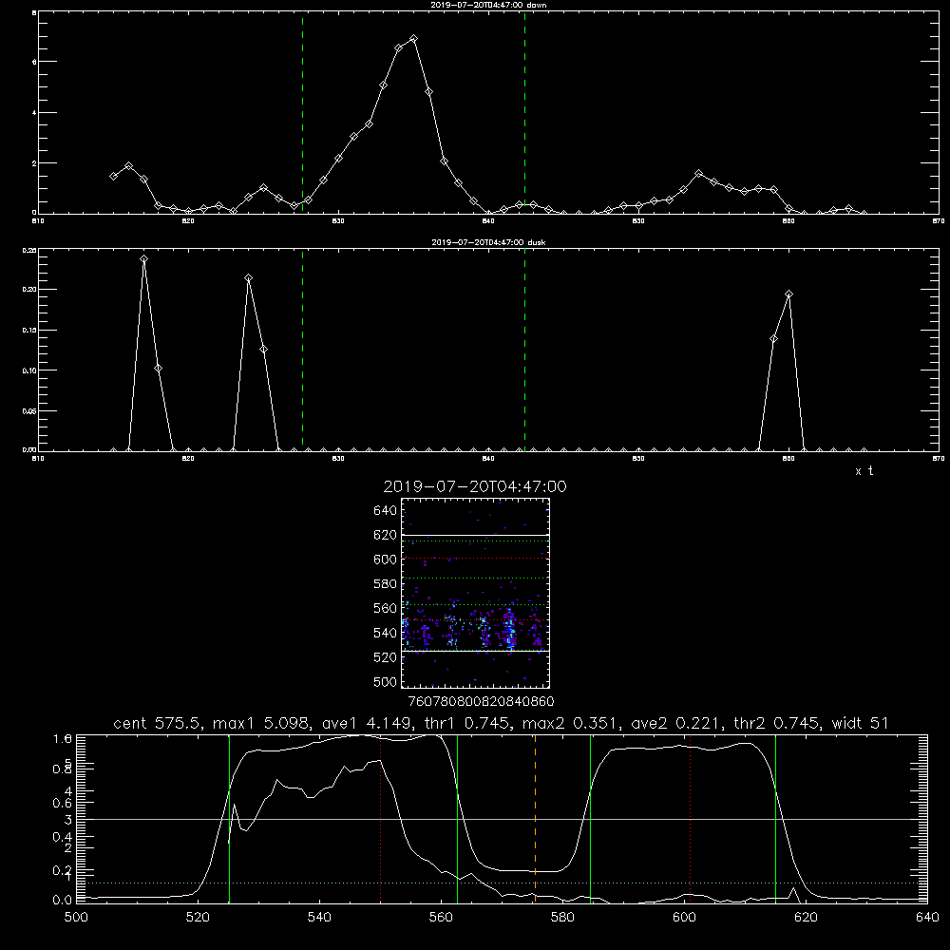The image size is (950, 950).
Task: Click the '830' x-axis label of dawn plot
Action: 338,221
